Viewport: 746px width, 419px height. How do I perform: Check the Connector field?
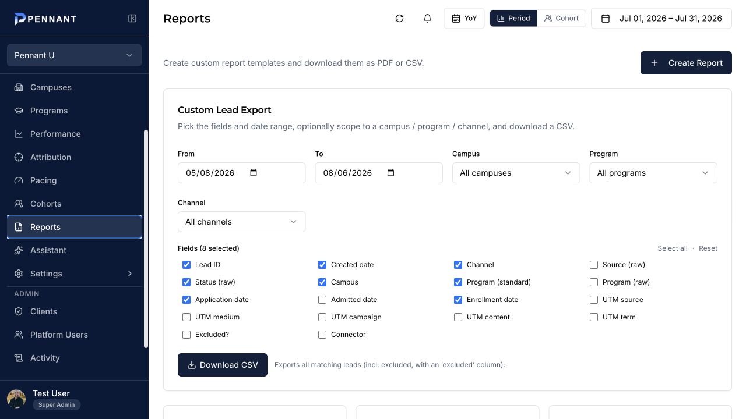322,335
